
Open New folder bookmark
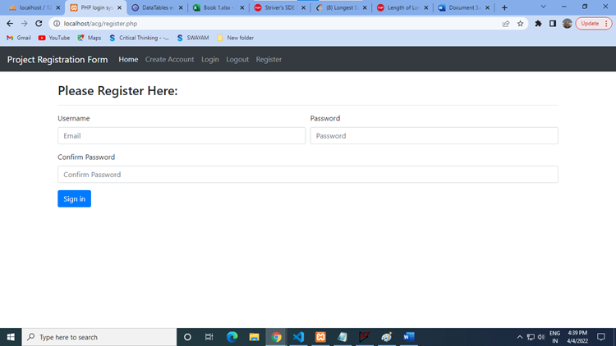click(236, 38)
